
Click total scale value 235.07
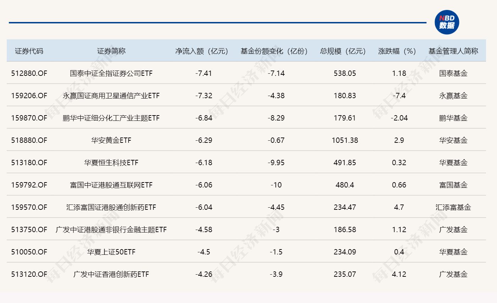345,274
